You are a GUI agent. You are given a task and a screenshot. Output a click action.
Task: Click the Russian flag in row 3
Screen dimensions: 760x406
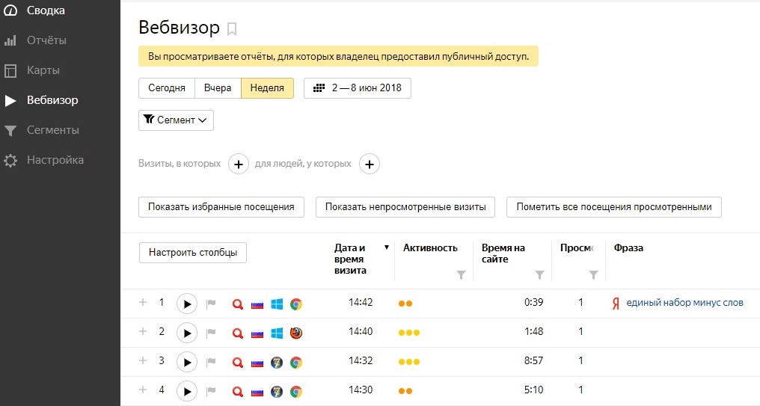(x=257, y=363)
